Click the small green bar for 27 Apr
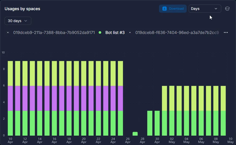The width and height of the screenshot is (236, 145). coord(135,134)
